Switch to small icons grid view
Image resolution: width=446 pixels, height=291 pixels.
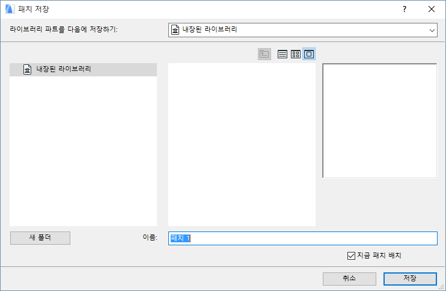point(296,54)
